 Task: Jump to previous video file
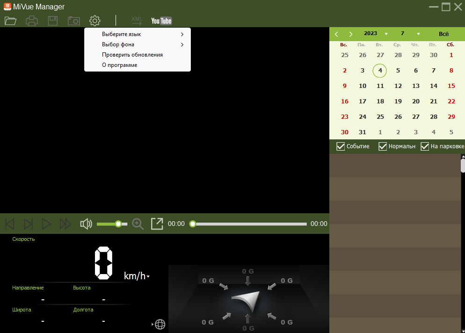pyautogui.click(x=10, y=224)
